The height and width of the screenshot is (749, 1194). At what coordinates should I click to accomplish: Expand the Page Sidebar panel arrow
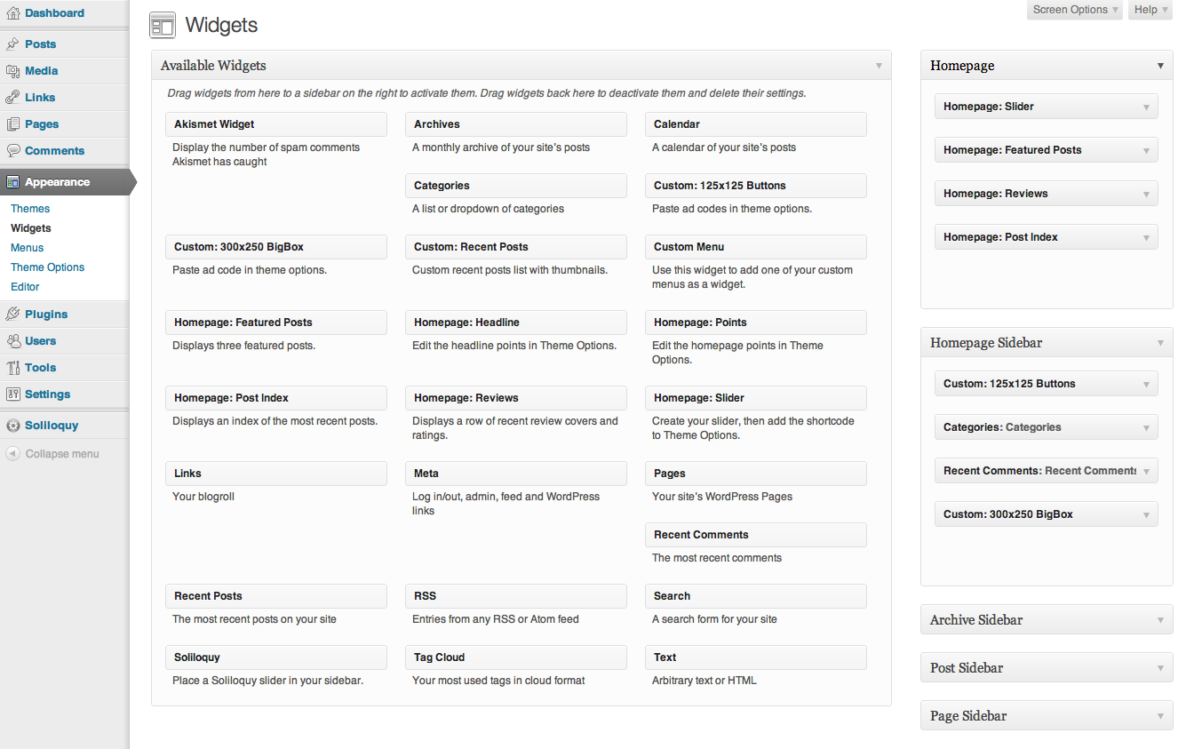pos(1160,716)
